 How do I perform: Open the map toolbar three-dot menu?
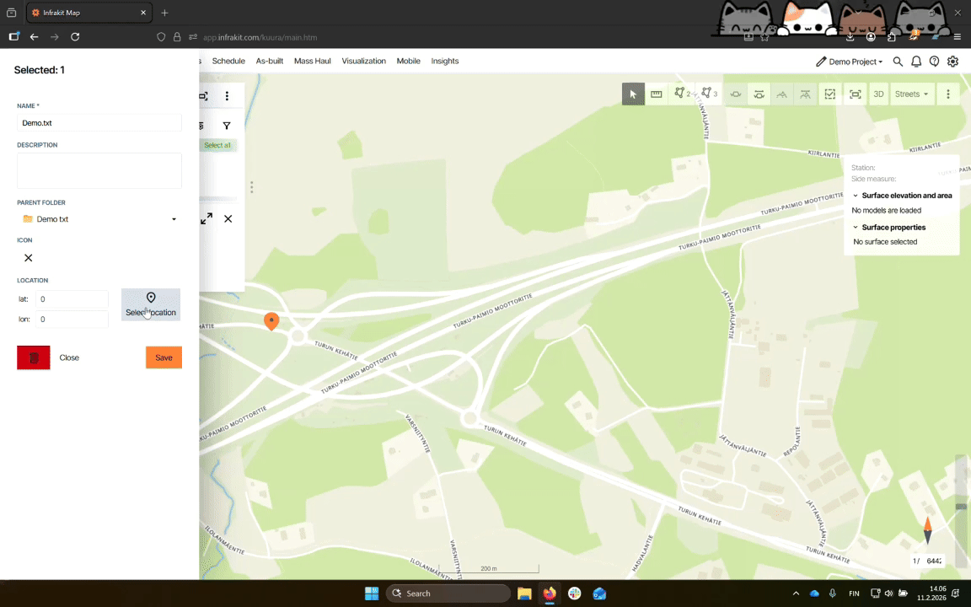tap(948, 94)
